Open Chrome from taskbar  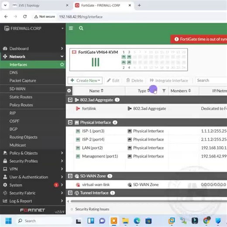point(206,220)
